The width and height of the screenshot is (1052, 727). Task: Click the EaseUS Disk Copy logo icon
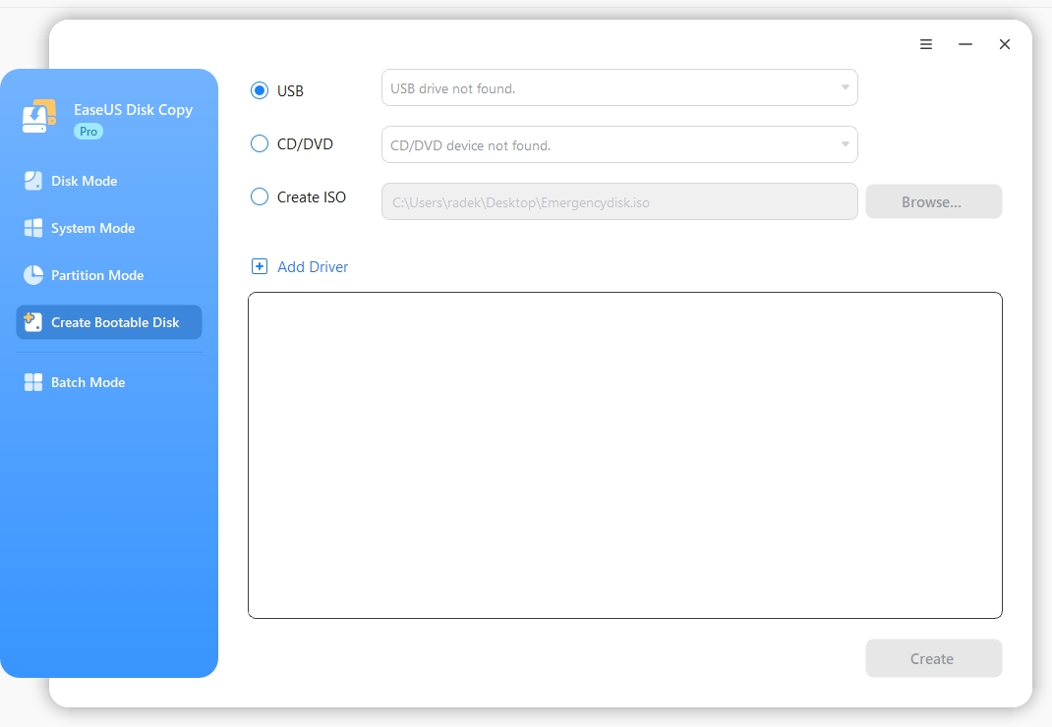point(39,116)
